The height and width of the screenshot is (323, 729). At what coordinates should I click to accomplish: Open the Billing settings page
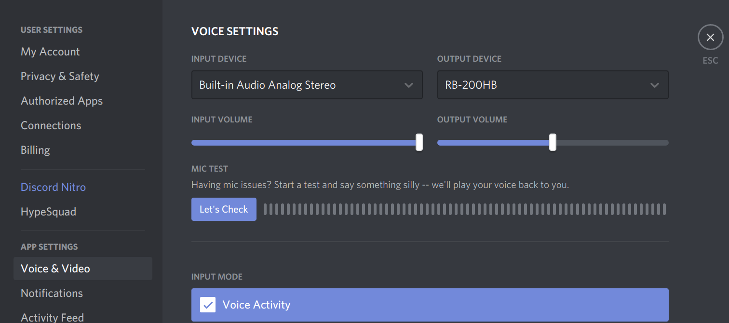[35, 150]
